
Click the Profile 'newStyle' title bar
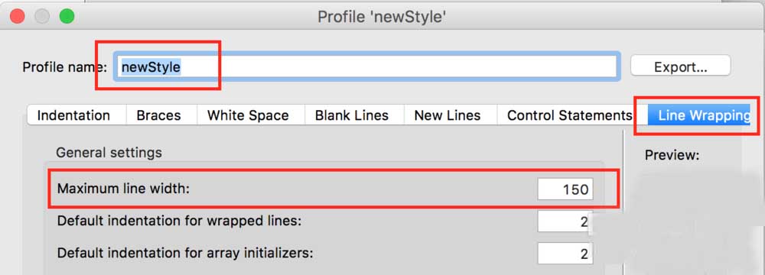coord(382,17)
